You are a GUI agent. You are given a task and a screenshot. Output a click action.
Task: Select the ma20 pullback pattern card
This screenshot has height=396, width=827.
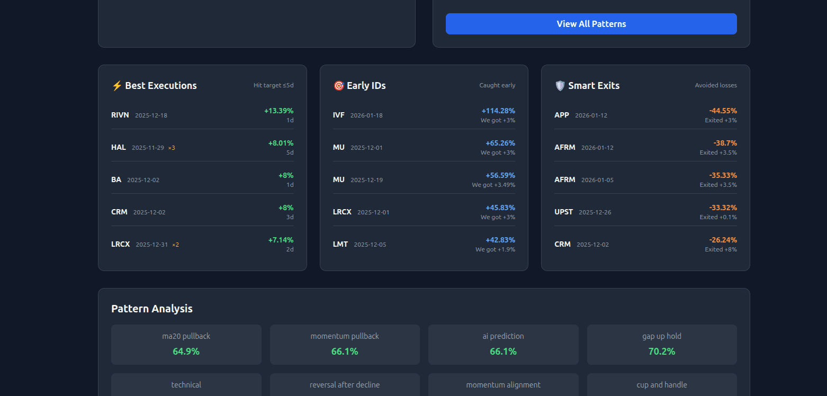(186, 344)
